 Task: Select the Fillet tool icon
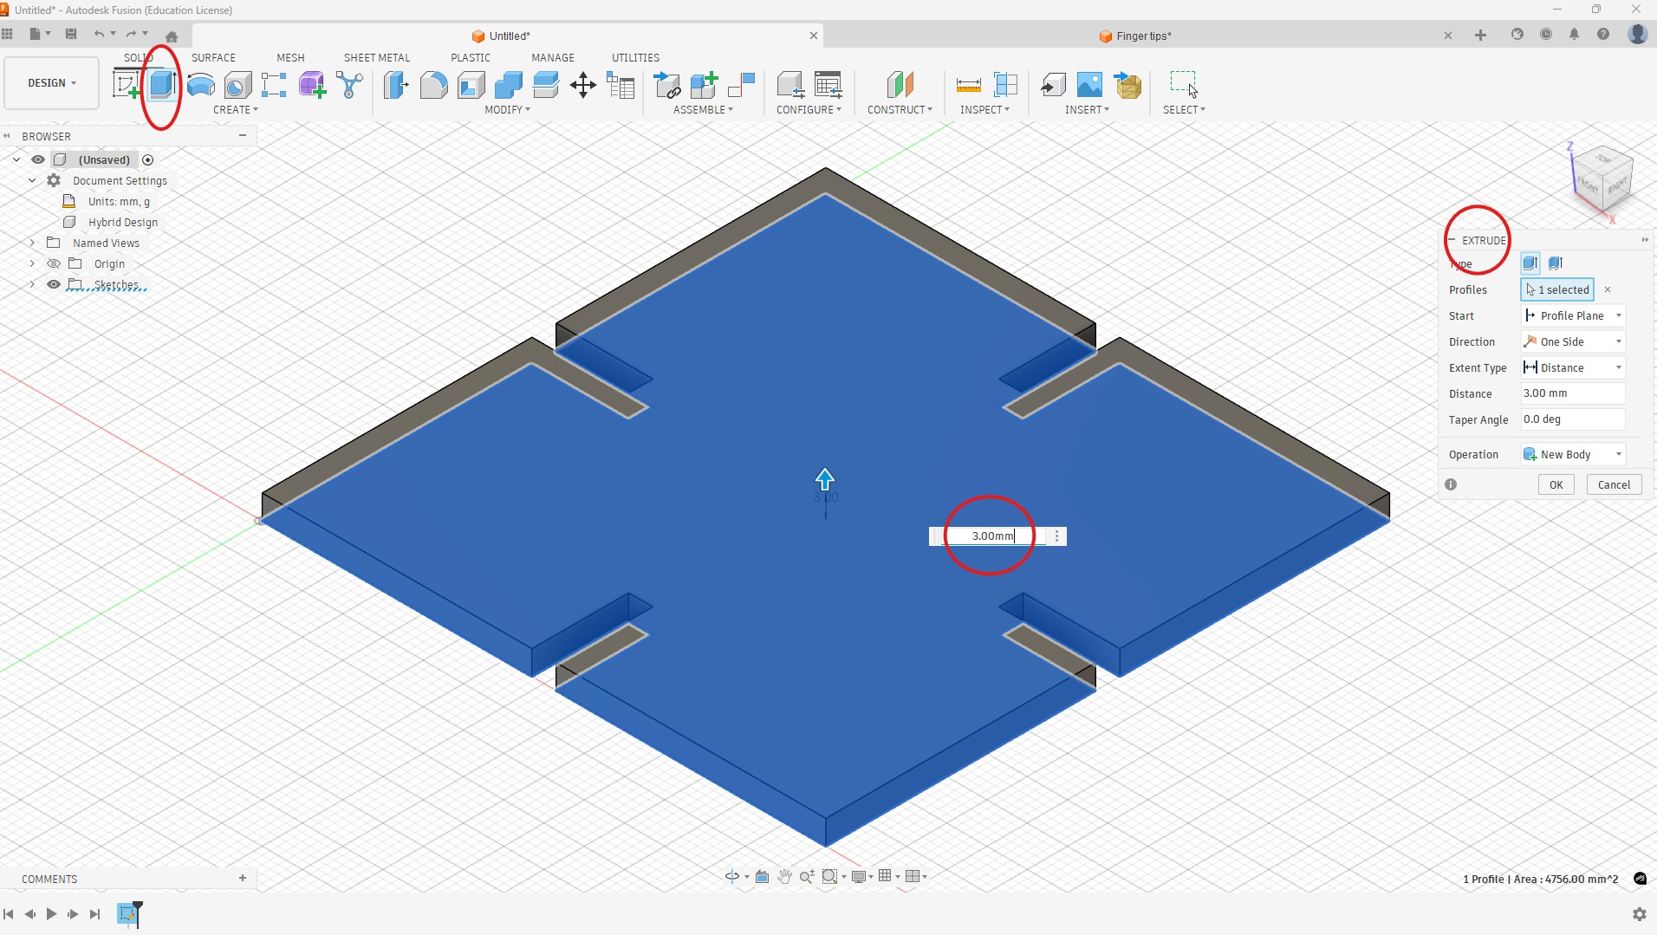pyautogui.click(x=433, y=85)
